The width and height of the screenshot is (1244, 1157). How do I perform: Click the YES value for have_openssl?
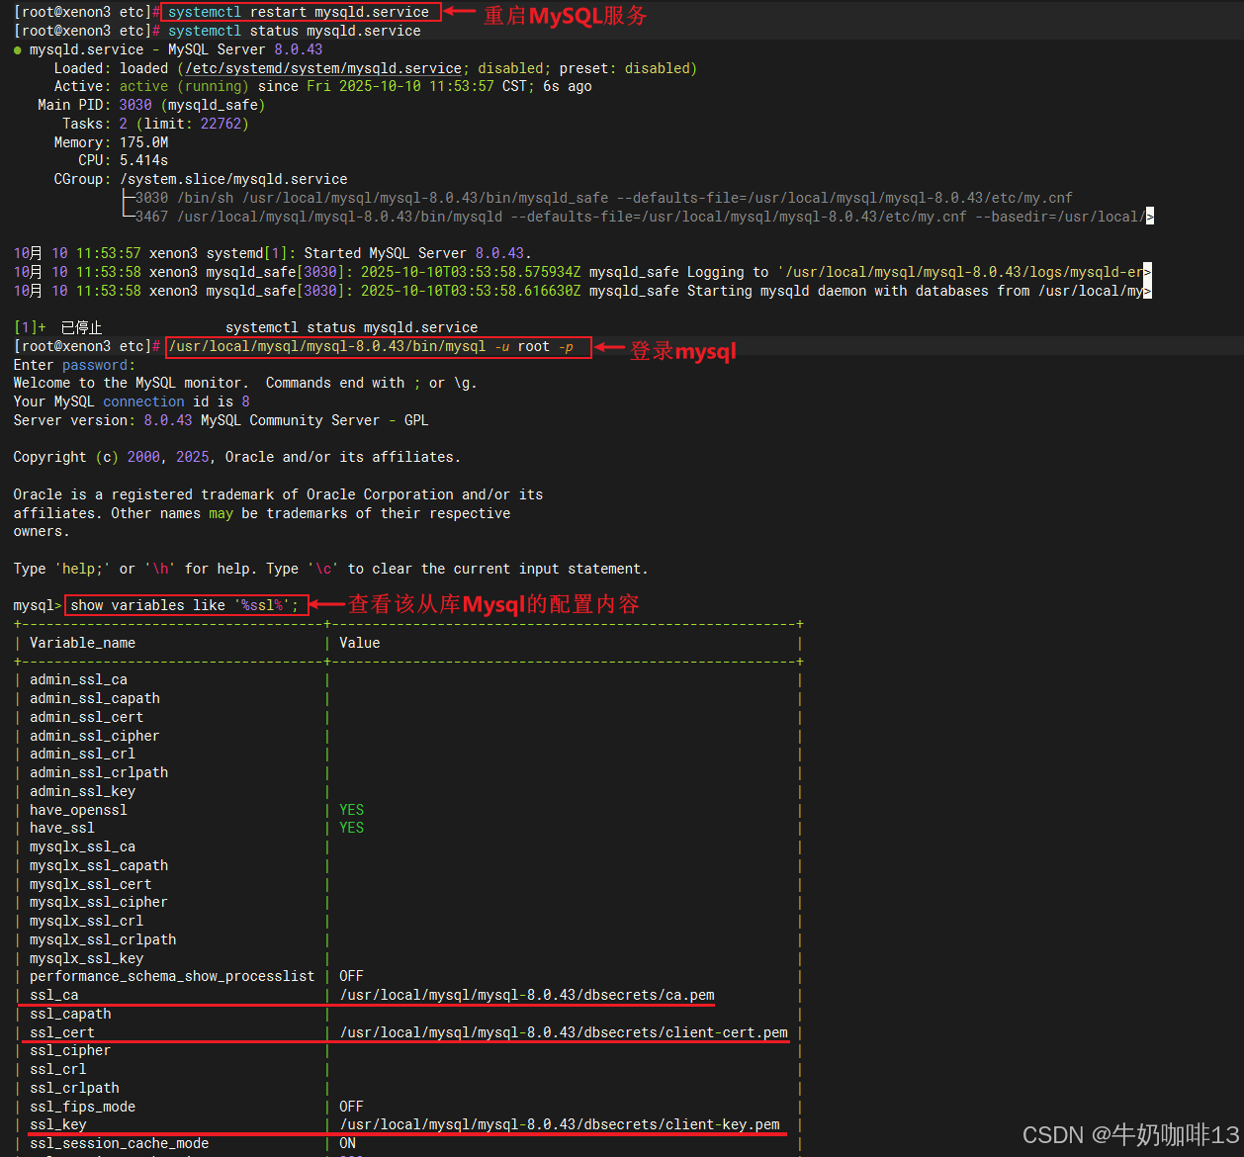click(352, 810)
